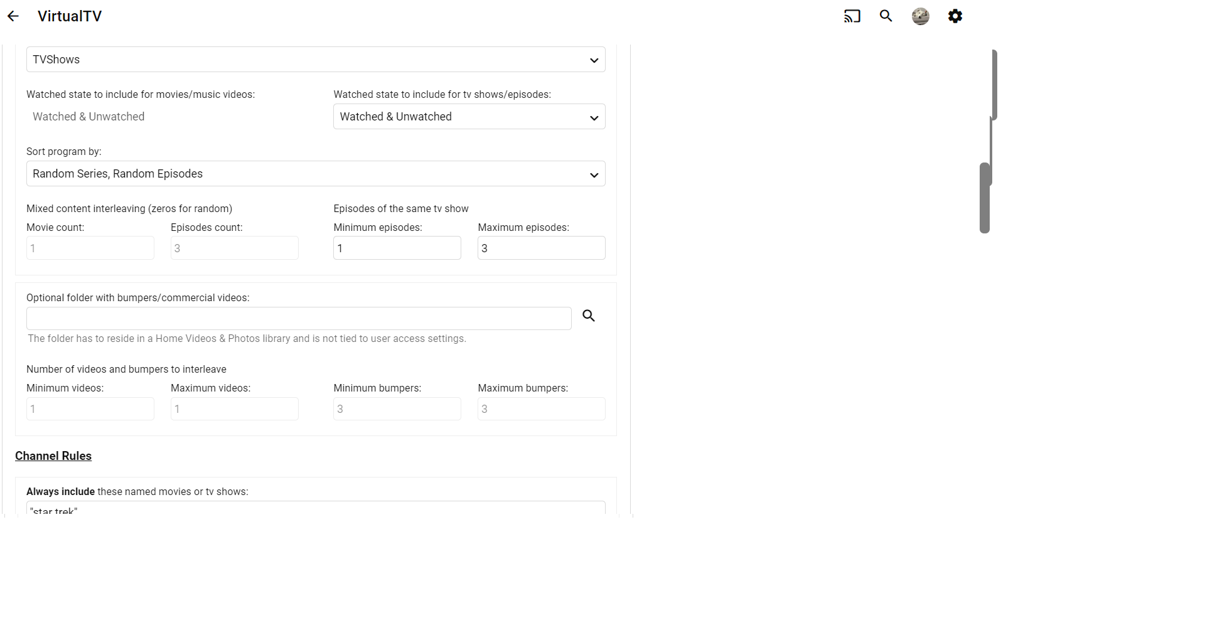
Task: Click the Episodes count field
Action: (234, 248)
